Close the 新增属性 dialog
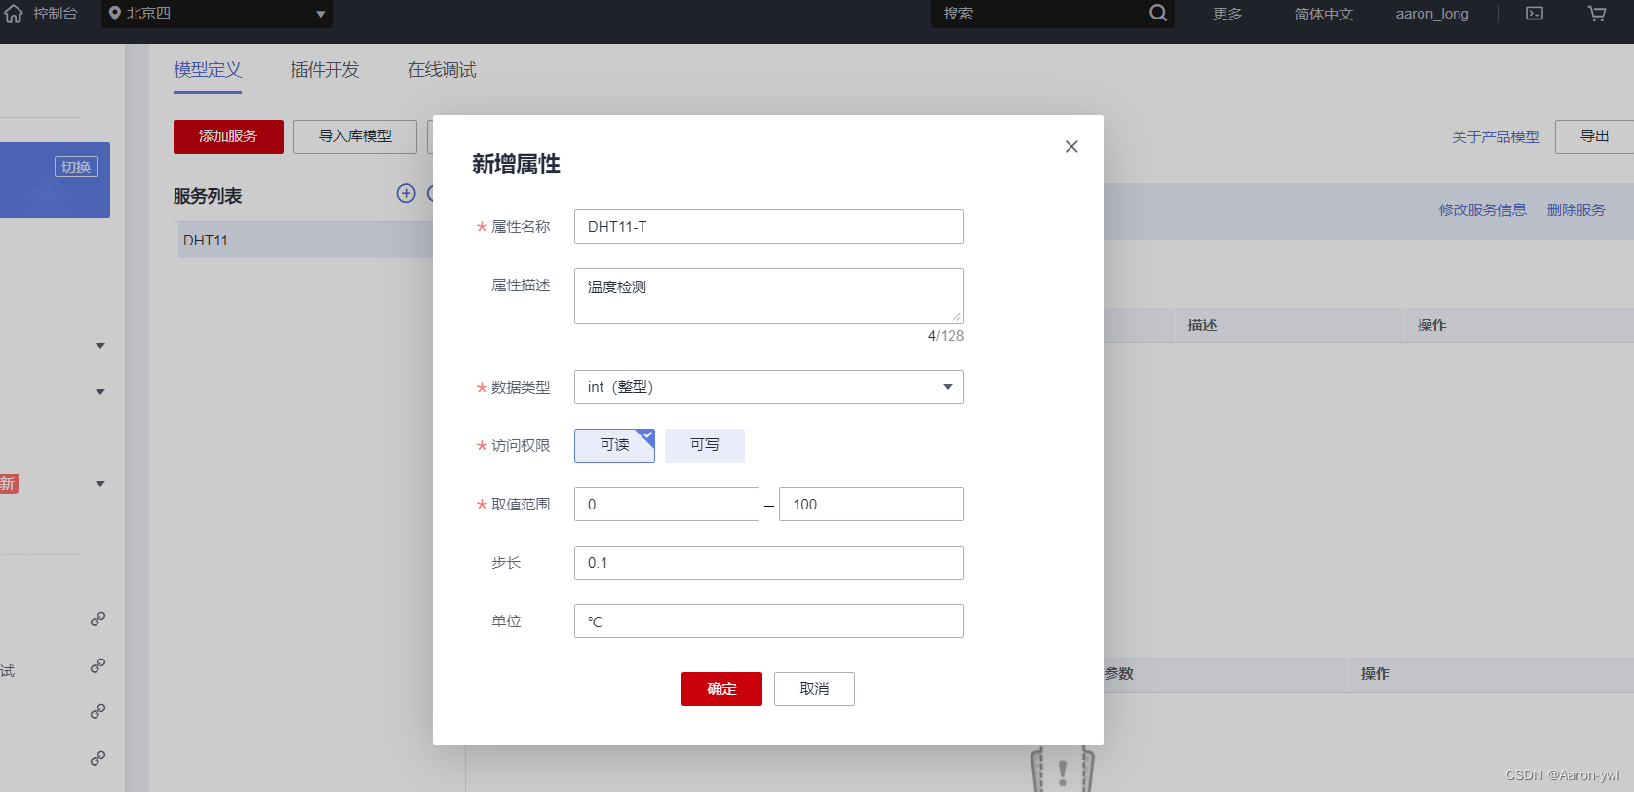1634x792 pixels. click(1071, 146)
